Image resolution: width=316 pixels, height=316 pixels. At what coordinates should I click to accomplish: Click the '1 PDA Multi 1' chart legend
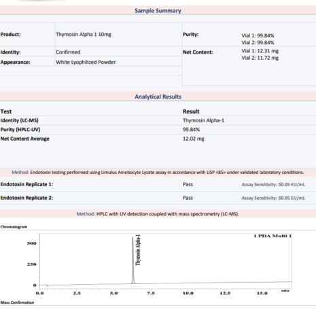point(273,236)
